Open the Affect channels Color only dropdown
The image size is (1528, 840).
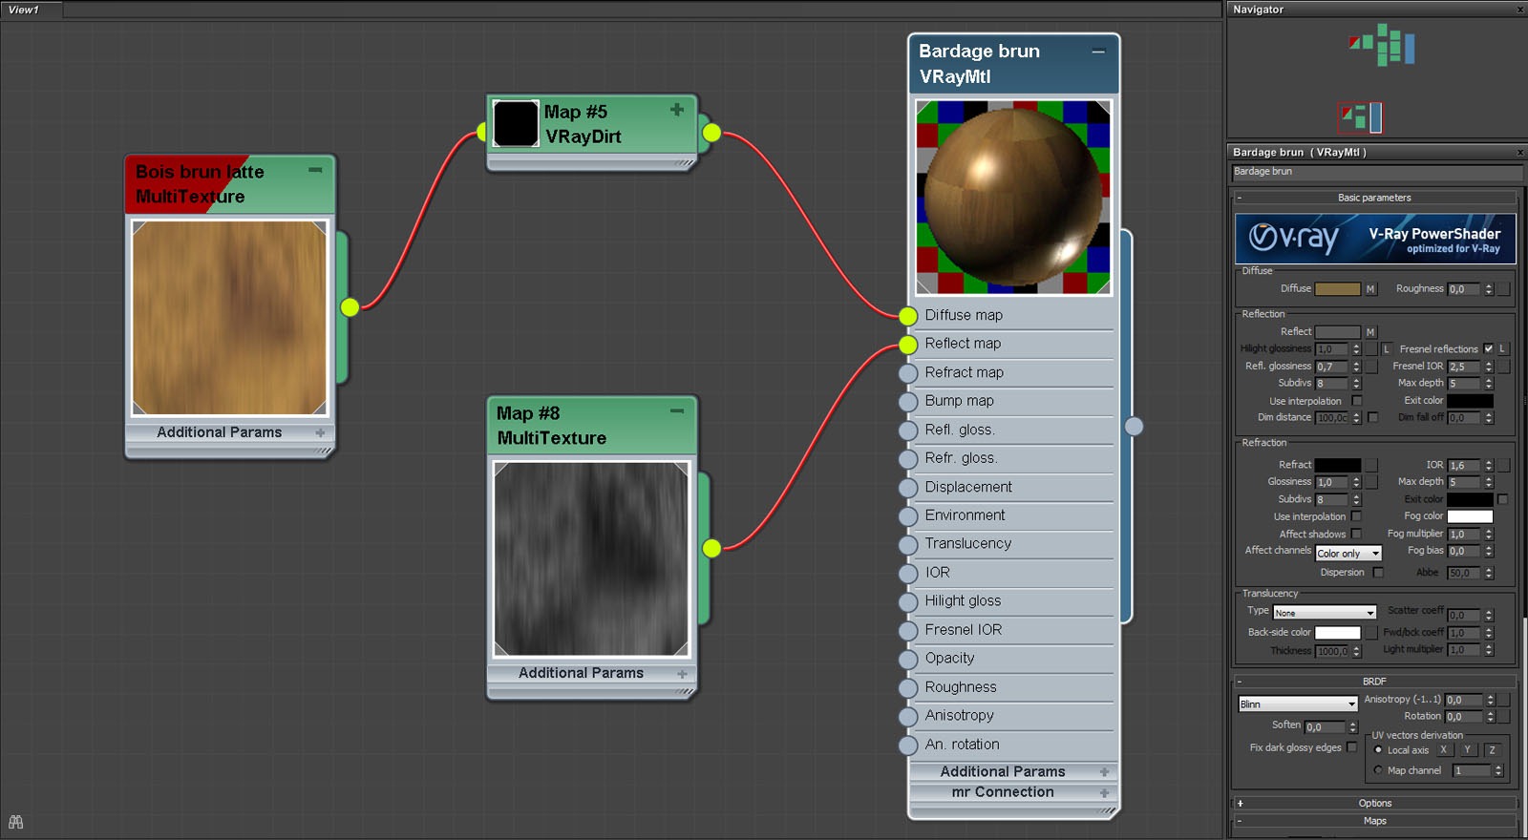[1348, 554]
